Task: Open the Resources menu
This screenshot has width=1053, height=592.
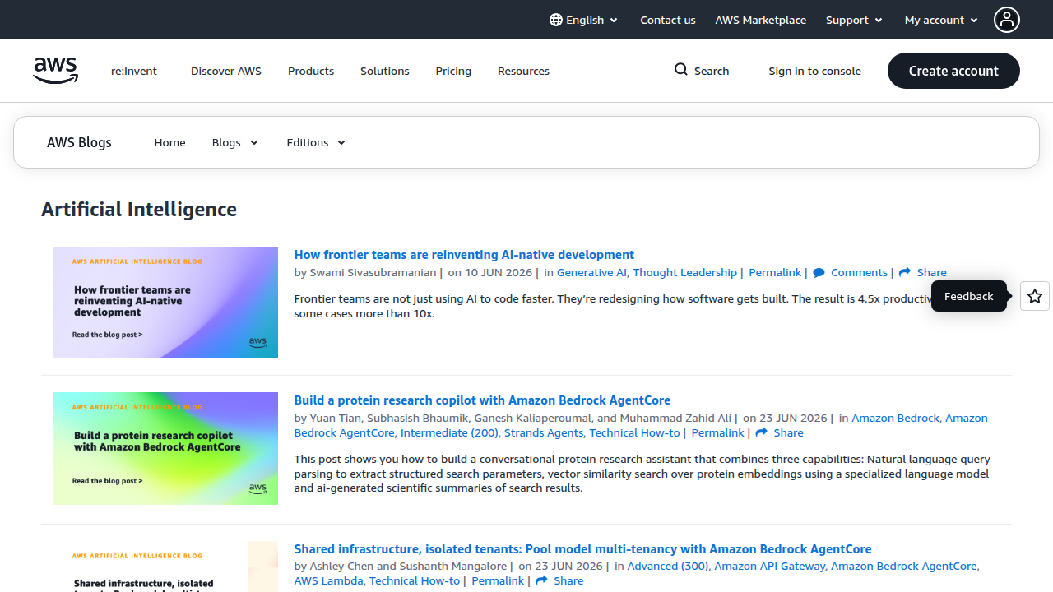Action: click(x=523, y=71)
